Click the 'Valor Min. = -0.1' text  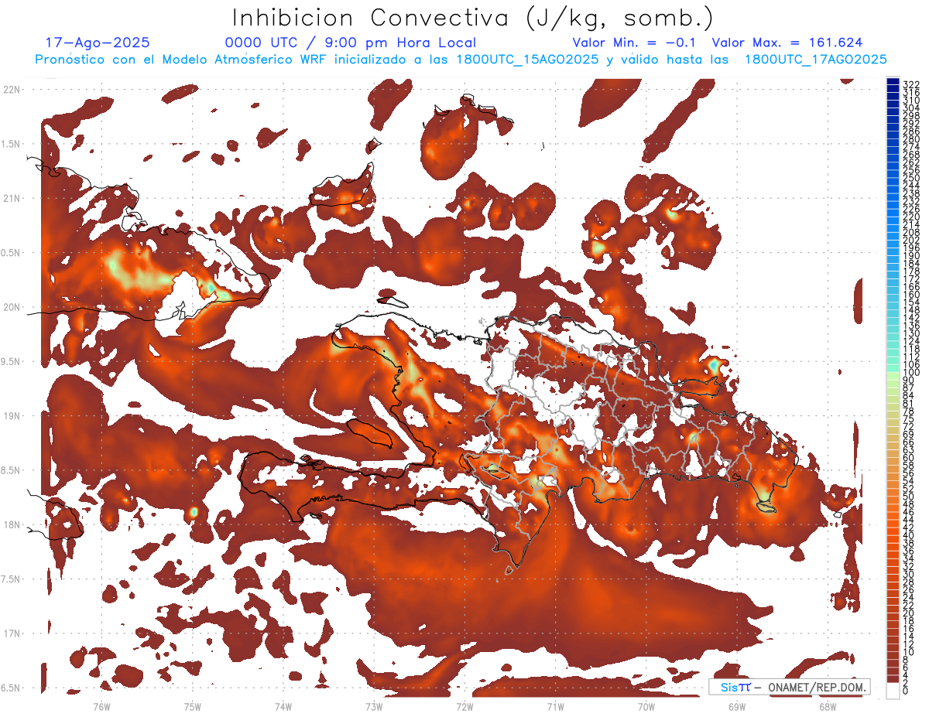point(634,43)
